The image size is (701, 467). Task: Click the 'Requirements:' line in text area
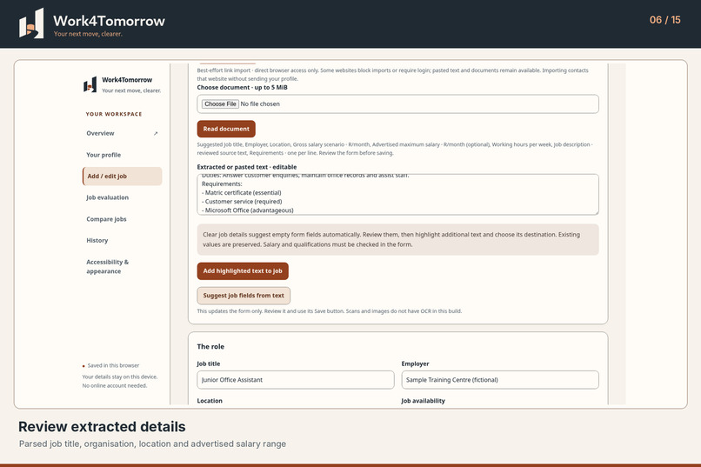pyautogui.click(x=222, y=183)
